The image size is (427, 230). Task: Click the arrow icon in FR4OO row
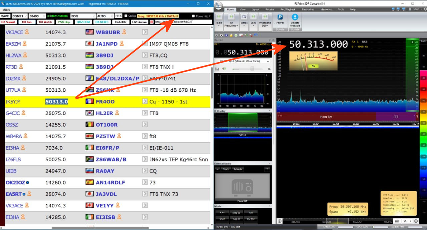point(145,101)
